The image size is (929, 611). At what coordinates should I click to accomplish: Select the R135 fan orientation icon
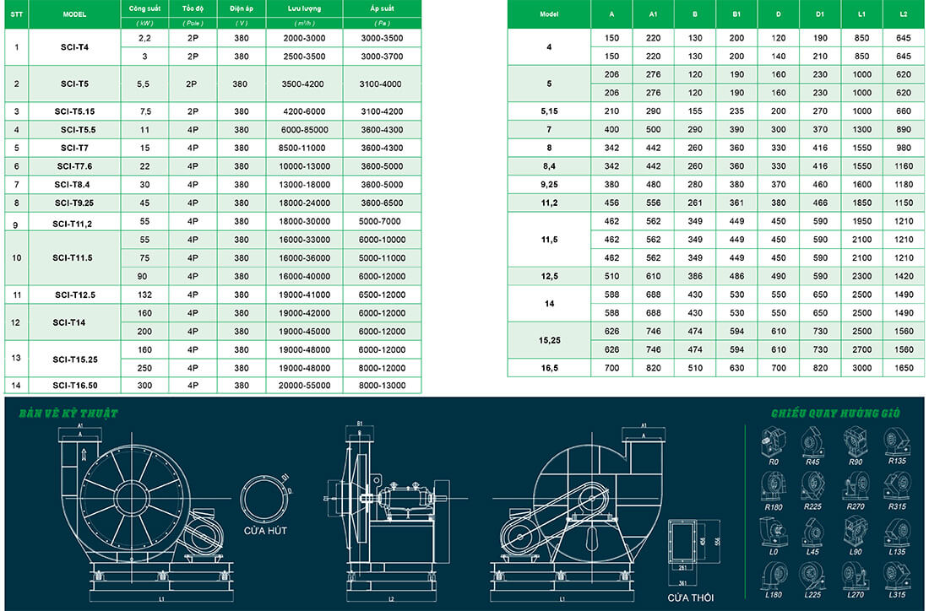(896, 441)
